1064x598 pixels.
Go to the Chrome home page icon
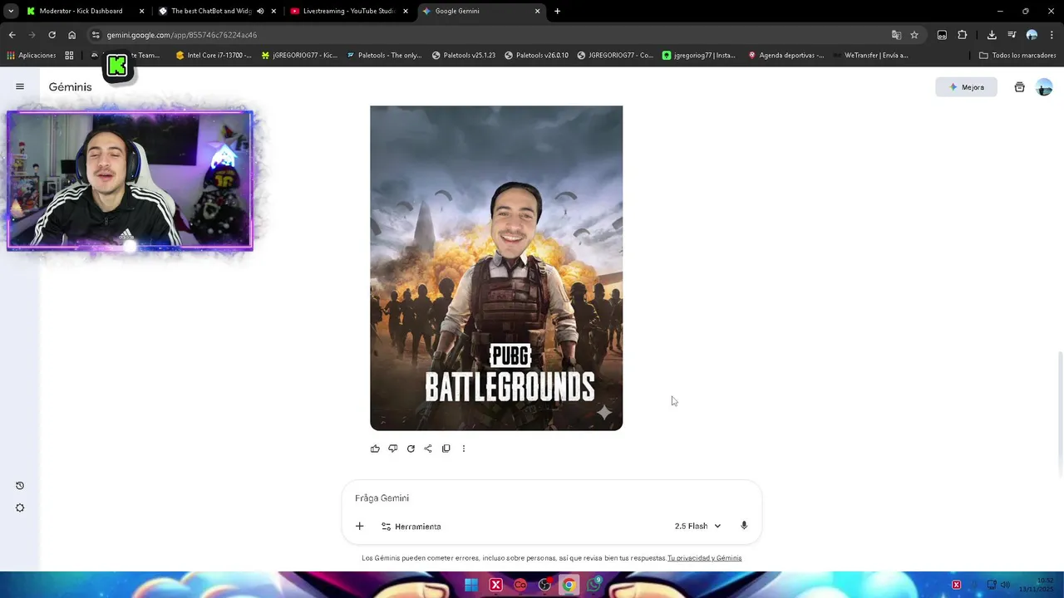(x=71, y=35)
